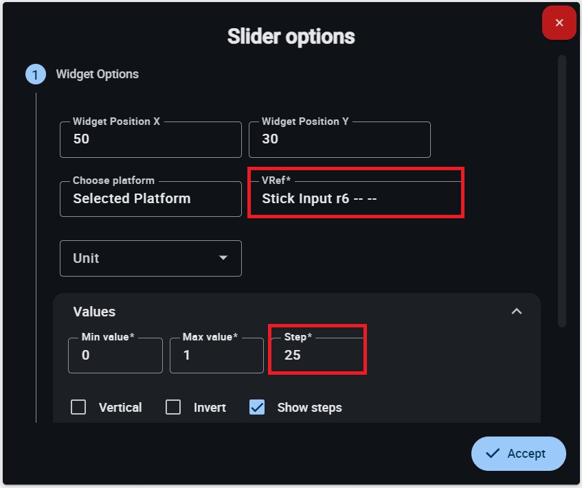
Task: Open the Choose platform selector
Action: coord(150,199)
